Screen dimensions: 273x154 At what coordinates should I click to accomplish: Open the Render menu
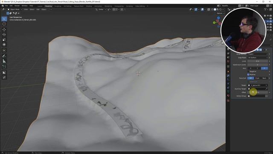pos(17,6)
